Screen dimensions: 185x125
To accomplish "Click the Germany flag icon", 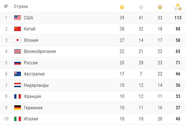I will (x=18, y=108).
